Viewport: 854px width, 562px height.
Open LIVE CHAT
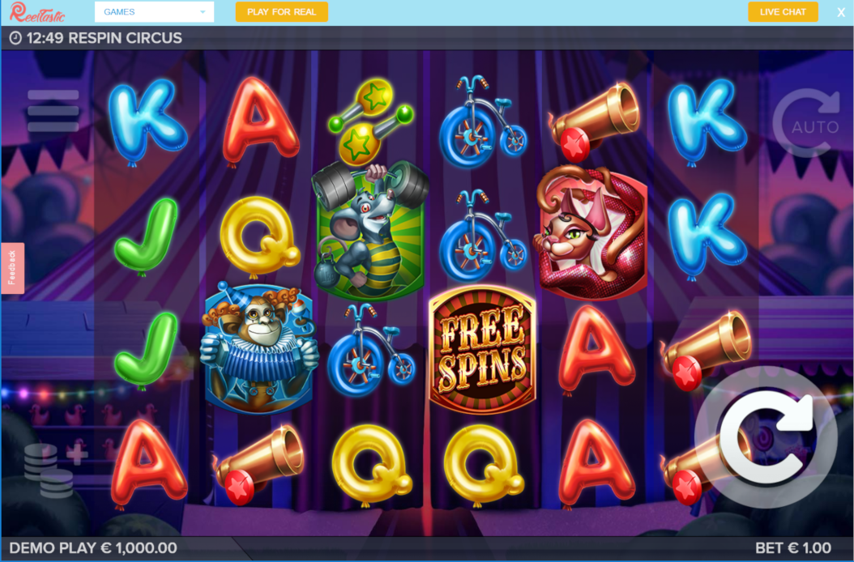point(783,11)
